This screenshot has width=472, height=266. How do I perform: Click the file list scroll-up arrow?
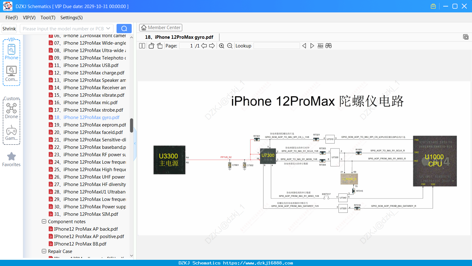tap(131, 37)
